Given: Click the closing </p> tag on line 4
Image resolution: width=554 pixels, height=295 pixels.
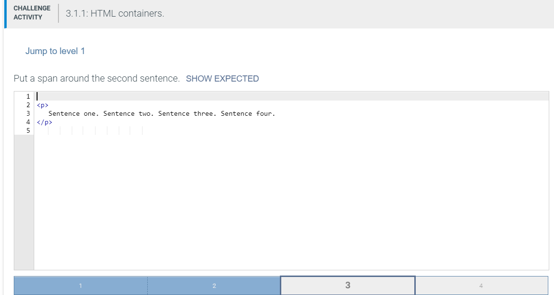Looking at the screenshot, I should coord(43,122).
